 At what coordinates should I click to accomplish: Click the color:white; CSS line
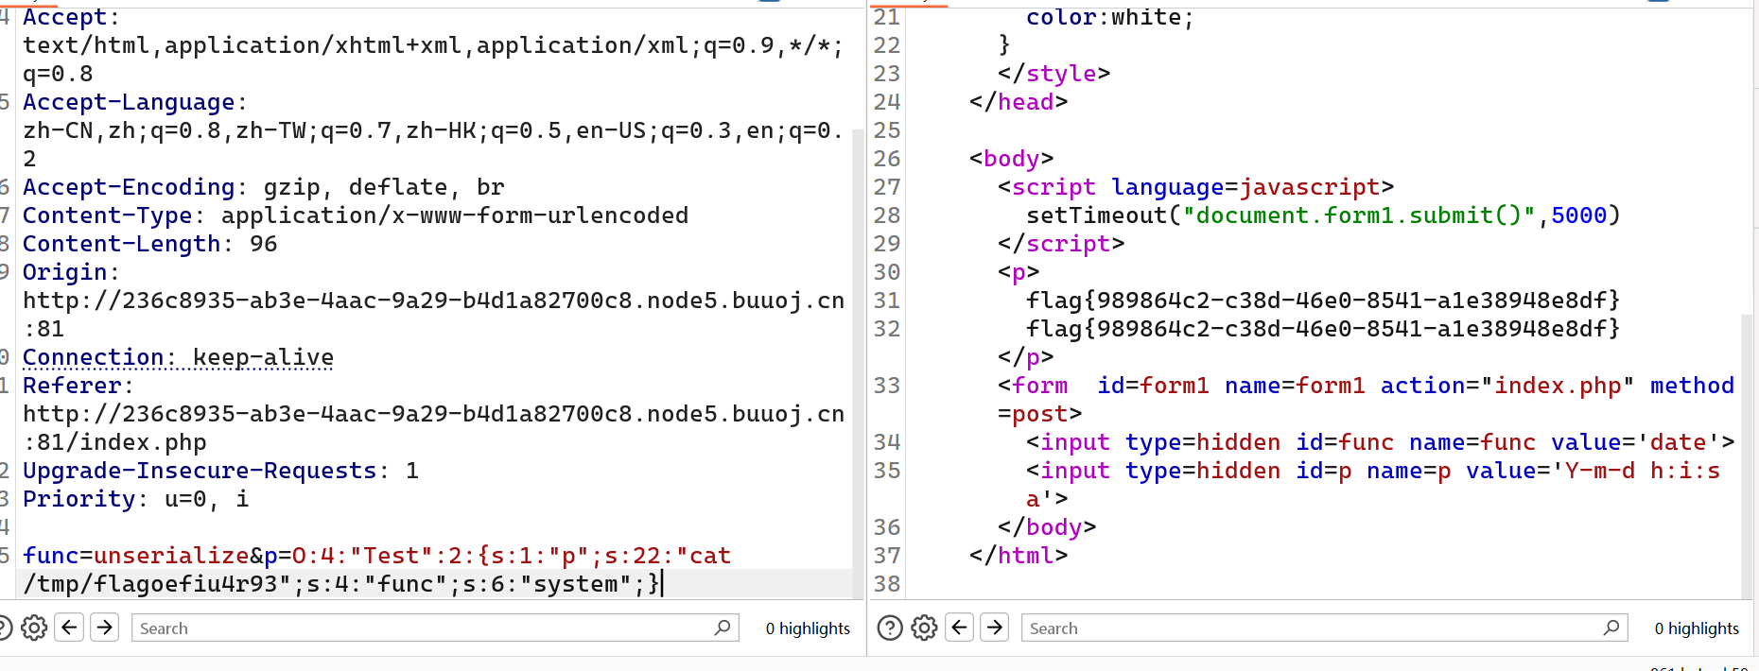click(1110, 17)
